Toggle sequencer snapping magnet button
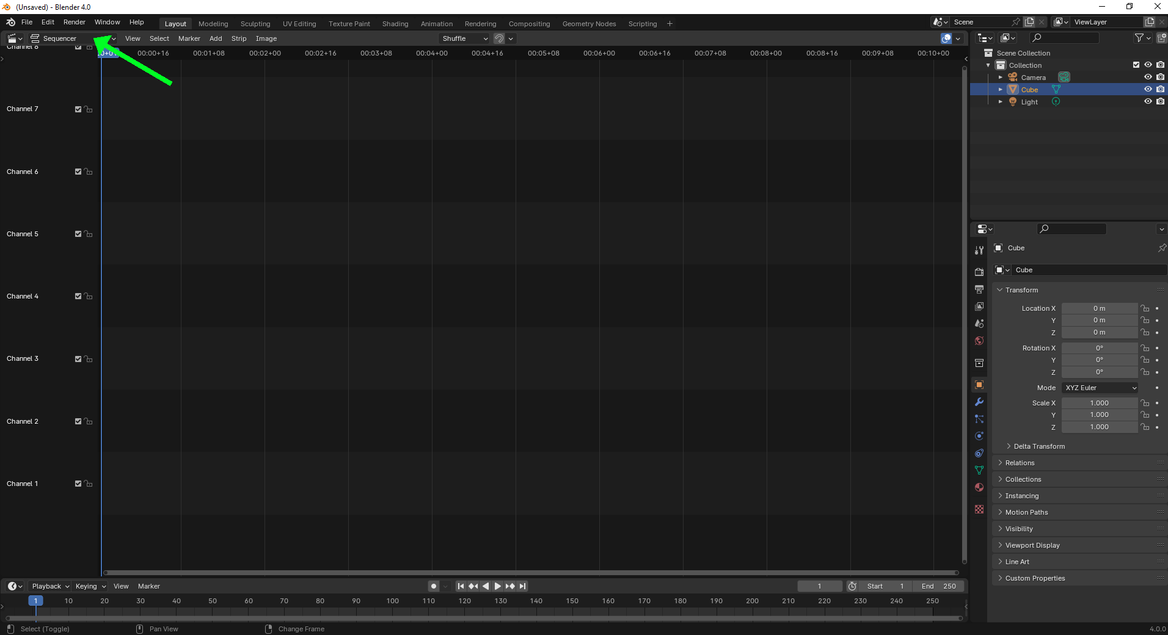Viewport: 1168px width, 635px height. click(499, 38)
